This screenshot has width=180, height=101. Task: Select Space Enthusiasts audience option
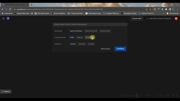pos(76,31)
